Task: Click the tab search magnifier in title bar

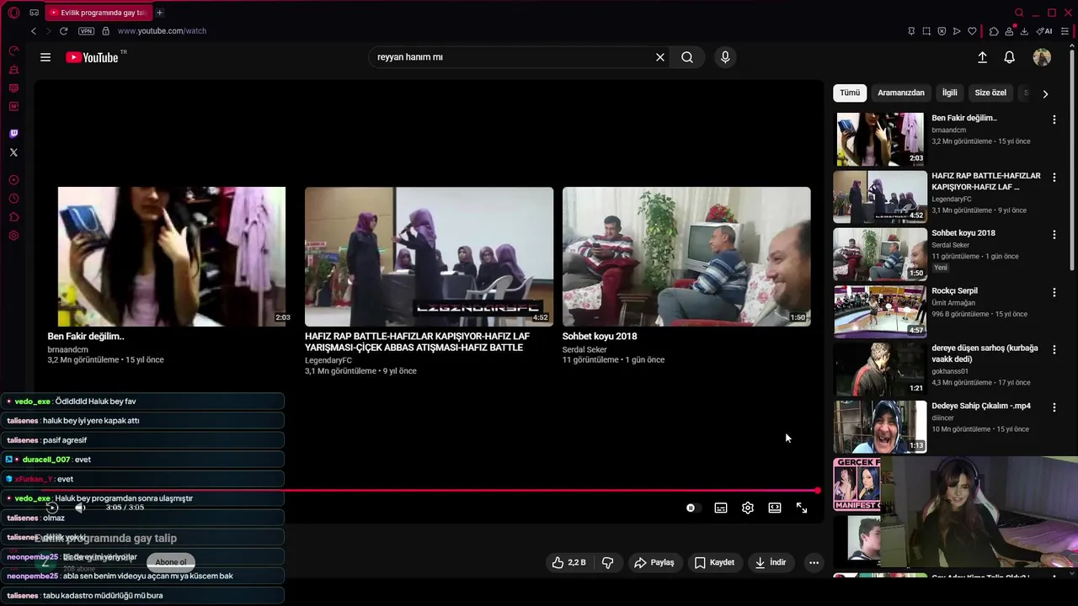Action: pos(1019,13)
